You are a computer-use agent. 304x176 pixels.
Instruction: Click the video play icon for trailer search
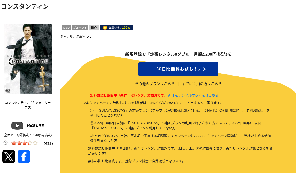17,125
